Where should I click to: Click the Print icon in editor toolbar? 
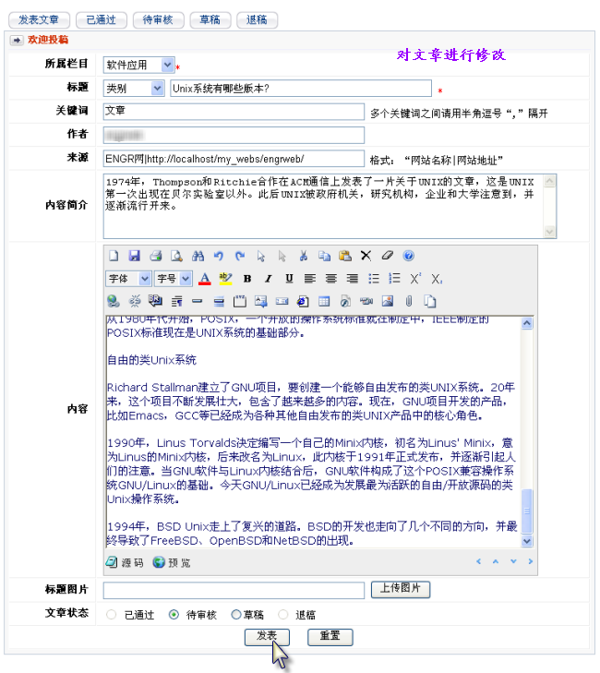tap(155, 256)
